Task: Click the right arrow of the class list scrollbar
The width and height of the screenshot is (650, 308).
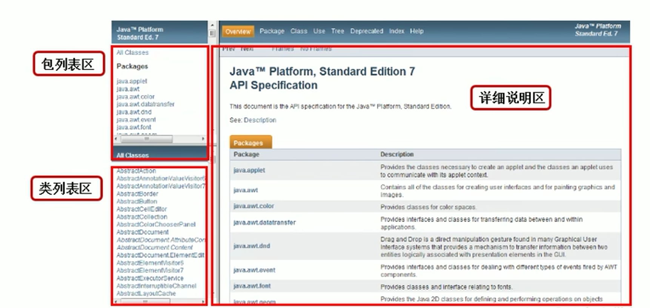Action: (203, 302)
